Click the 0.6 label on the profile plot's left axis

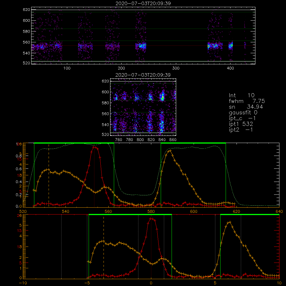[19, 169]
